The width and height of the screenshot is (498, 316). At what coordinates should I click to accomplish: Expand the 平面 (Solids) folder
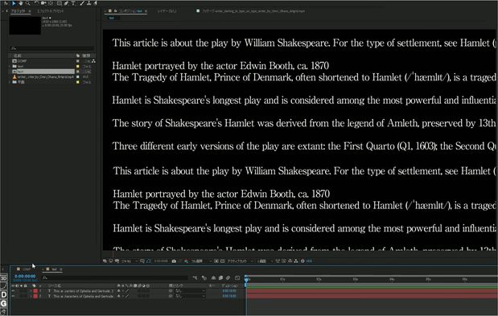click(9, 82)
